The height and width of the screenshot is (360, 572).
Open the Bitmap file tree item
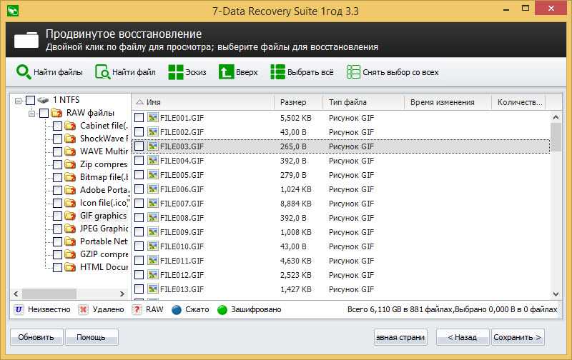(x=104, y=177)
